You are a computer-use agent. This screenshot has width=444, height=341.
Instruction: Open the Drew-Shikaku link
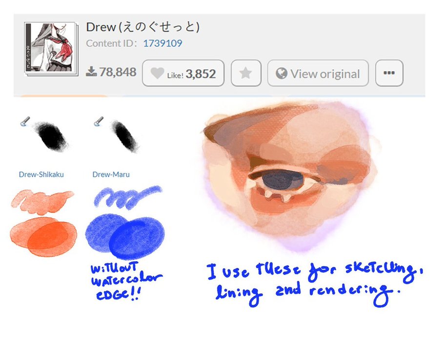pos(41,174)
